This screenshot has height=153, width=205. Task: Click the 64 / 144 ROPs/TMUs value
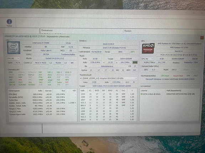click(162, 62)
